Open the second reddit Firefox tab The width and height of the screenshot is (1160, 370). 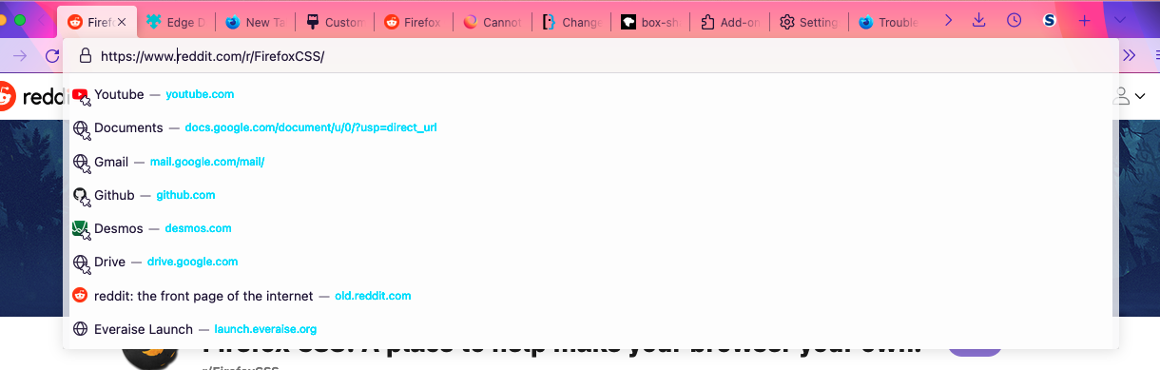[413, 21]
